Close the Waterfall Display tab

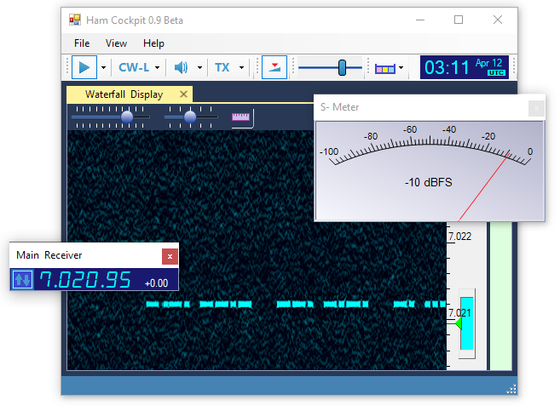point(183,94)
